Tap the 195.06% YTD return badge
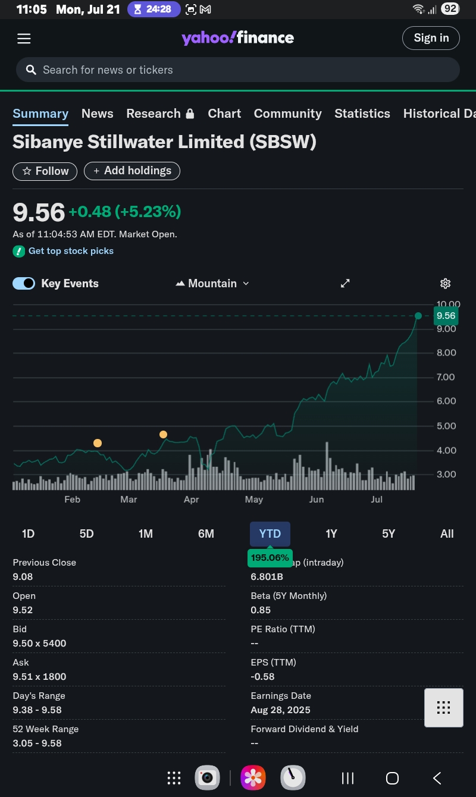Image resolution: width=476 pixels, height=797 pixels. (270, 558)
